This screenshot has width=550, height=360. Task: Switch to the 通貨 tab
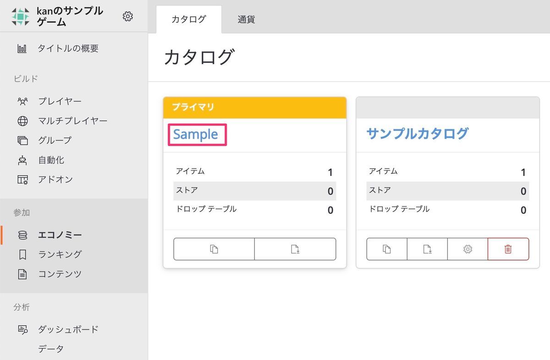(246, 19)
